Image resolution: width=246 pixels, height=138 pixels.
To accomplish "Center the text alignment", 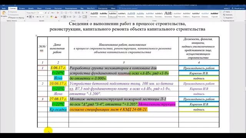I will point(65,17).
